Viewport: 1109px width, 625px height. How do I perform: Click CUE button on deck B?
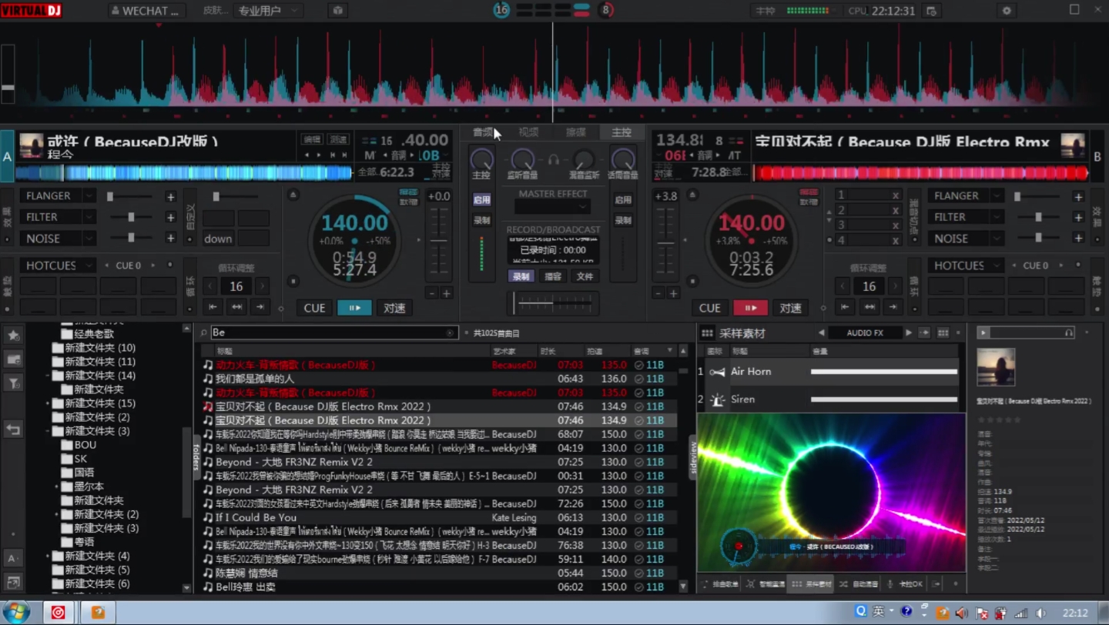click(709, 308)
